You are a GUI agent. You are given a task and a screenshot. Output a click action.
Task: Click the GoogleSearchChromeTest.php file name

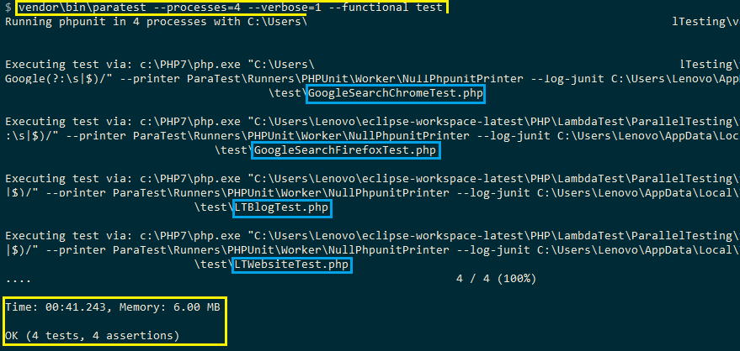point(396,94)
